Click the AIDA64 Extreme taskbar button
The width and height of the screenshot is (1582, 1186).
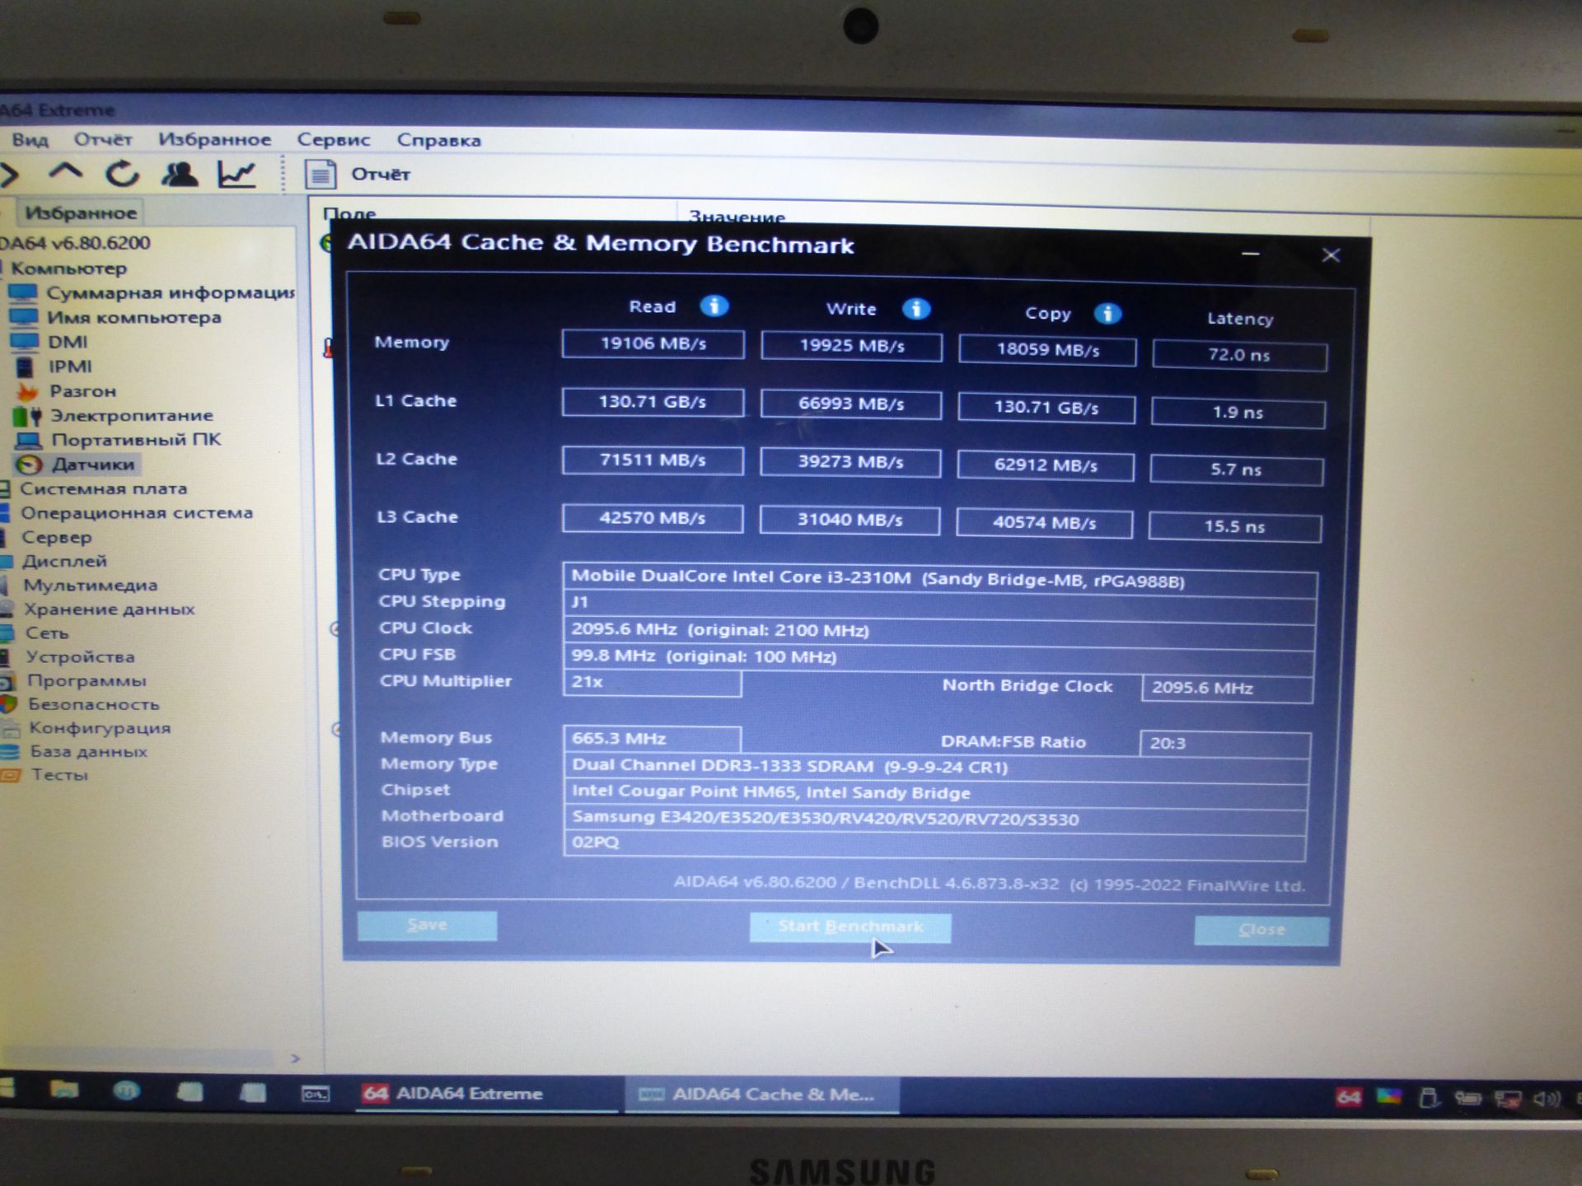tap(486, 1093)
